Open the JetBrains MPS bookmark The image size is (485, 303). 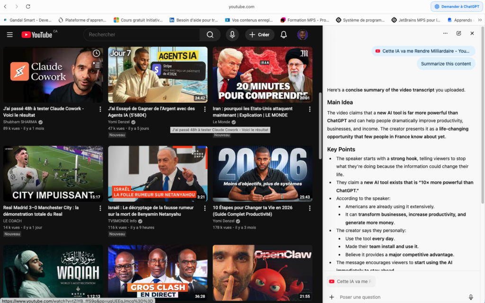click(416, 20)
